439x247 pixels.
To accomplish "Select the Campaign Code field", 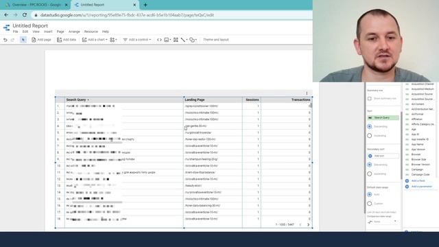I will 420,174.
